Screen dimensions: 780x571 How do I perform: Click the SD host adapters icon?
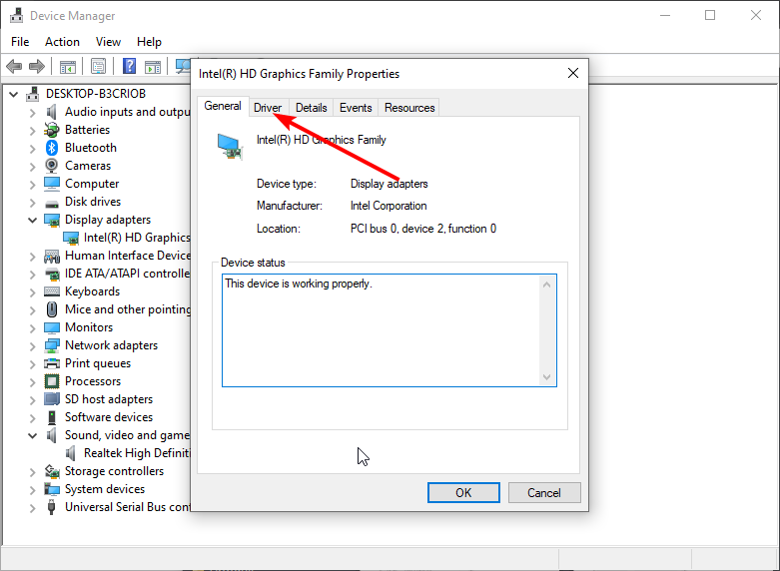52,399
